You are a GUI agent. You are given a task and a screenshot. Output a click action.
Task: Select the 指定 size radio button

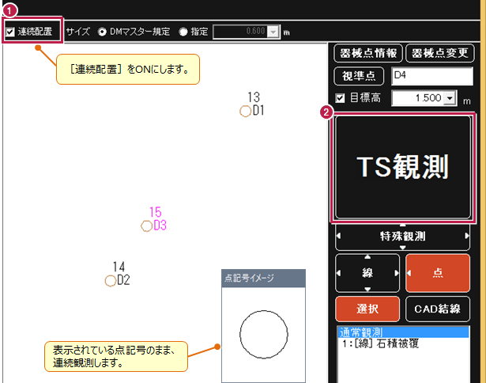click(x=183, y=32)
